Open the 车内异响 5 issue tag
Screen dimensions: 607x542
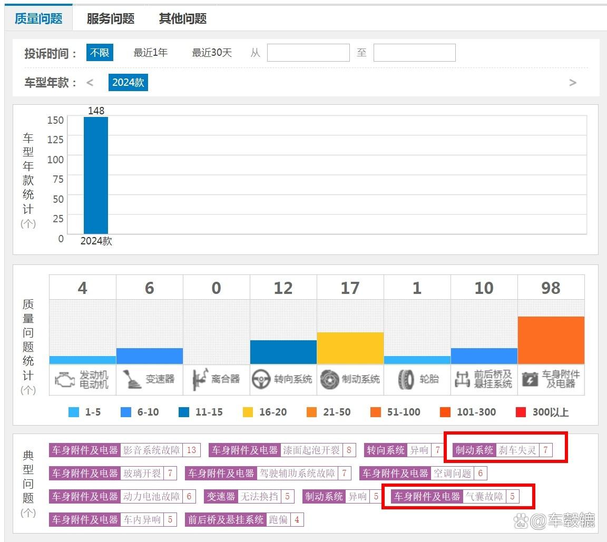(113, 519)
